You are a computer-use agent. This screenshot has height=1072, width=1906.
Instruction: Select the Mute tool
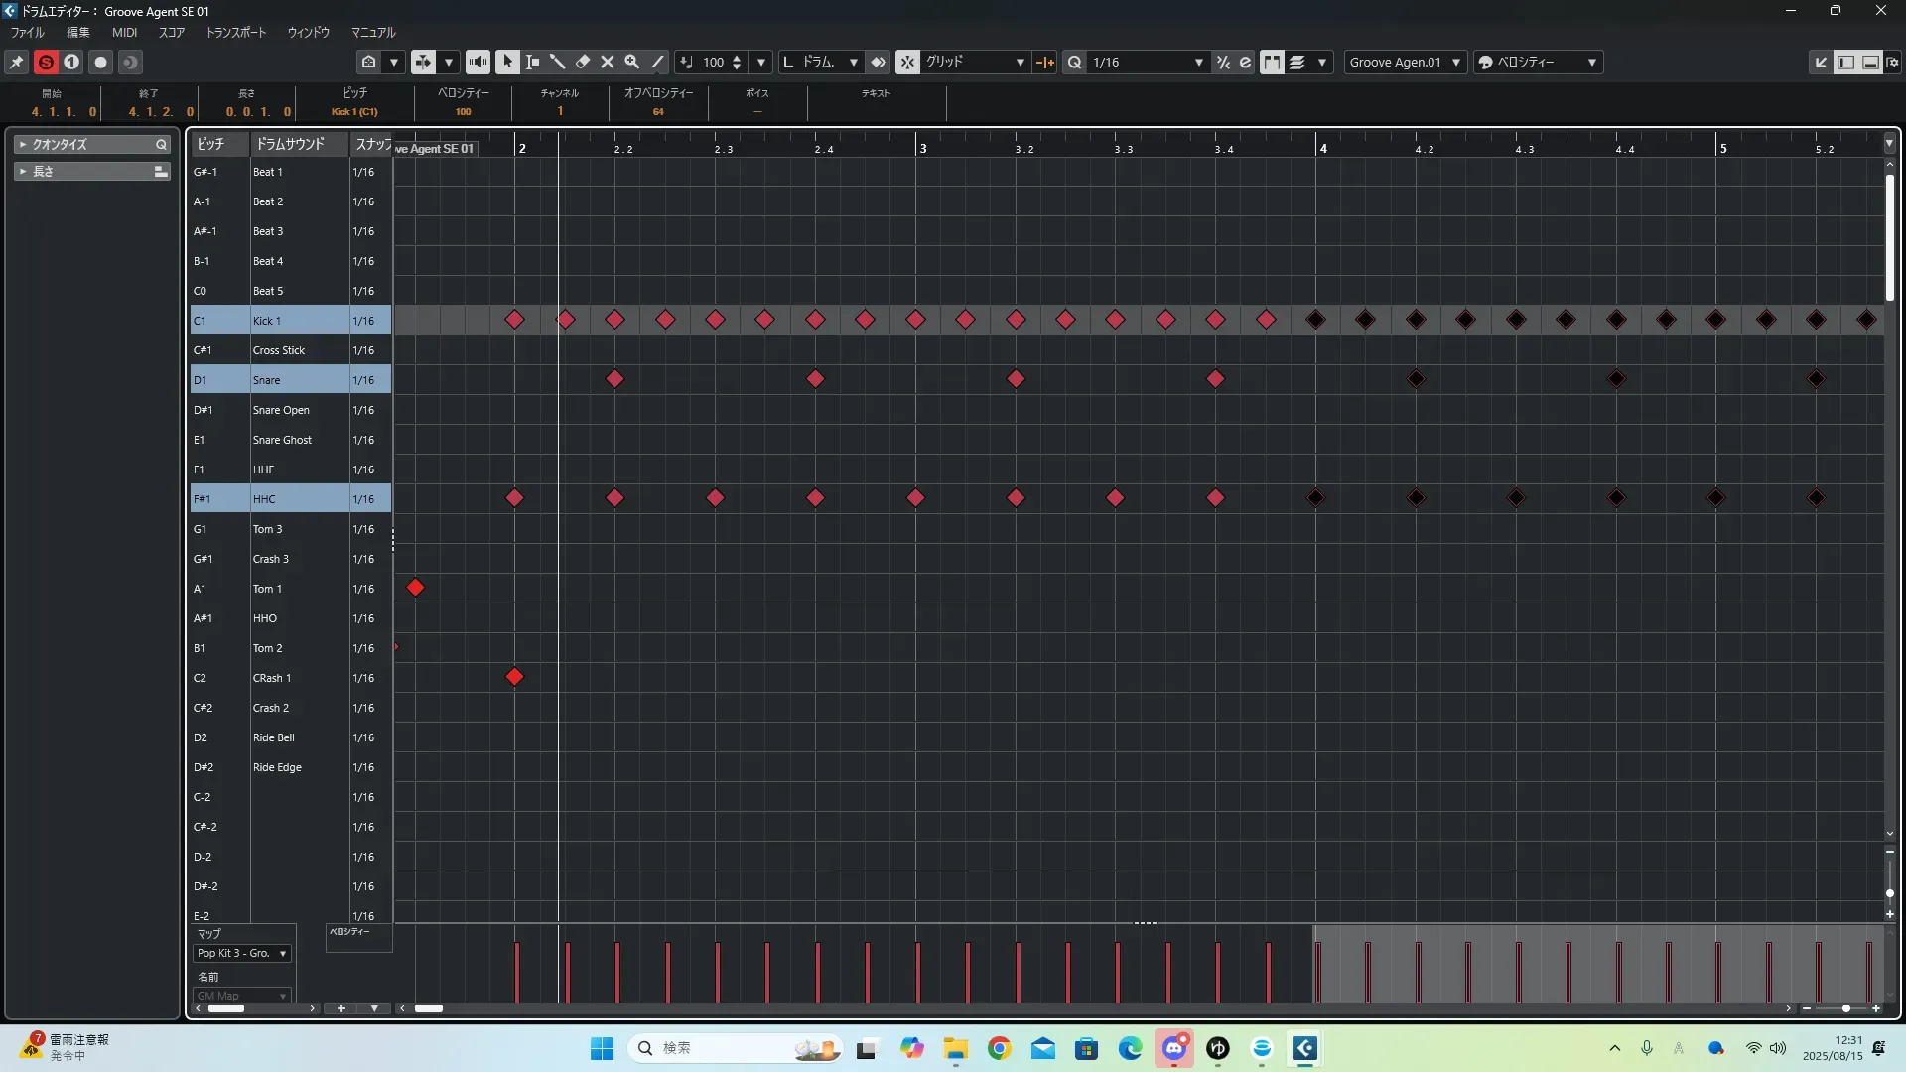click(x=608, y=62)
